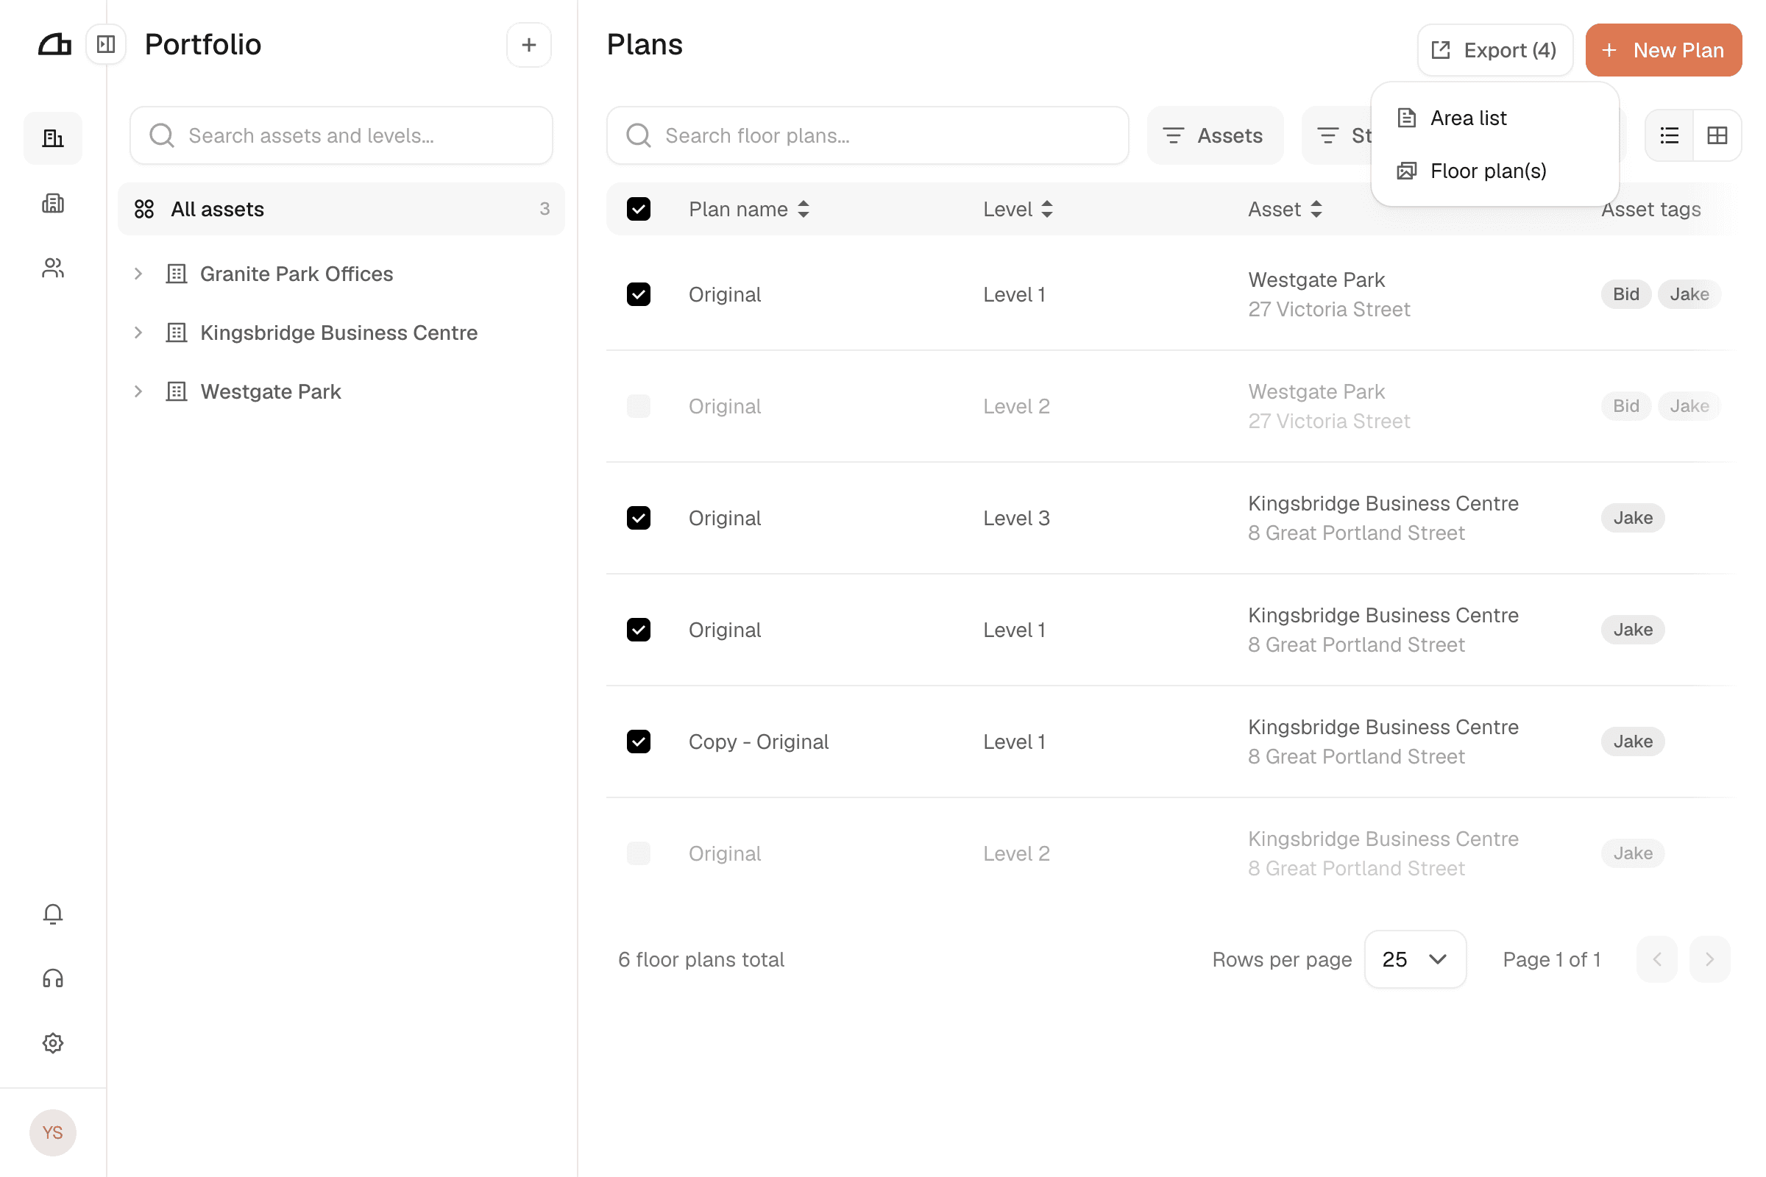Expand Granite Park Offices tree chevron
This screenshot has width=1766, height=1177.
coord(138,274)
